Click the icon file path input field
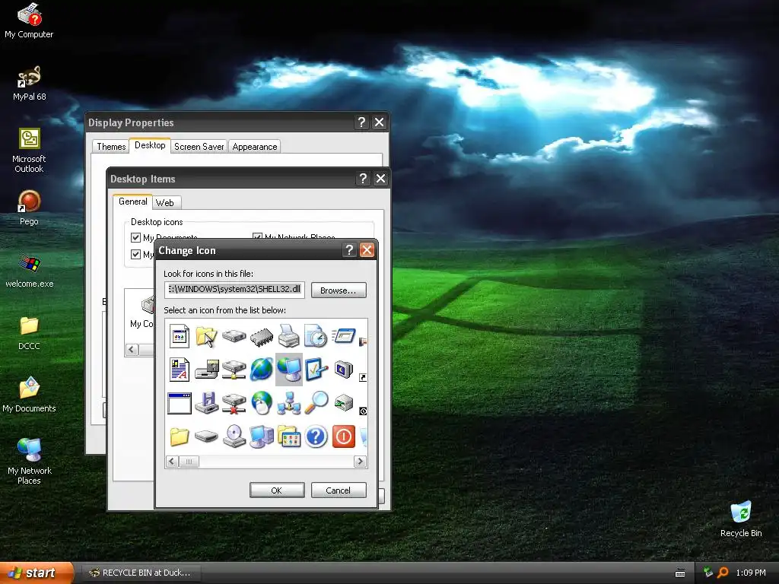The image size is (779, 584). 234,290
